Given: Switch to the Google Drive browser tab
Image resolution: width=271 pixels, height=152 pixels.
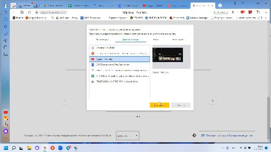Looking at the screenshot, I should coord(54,5).
